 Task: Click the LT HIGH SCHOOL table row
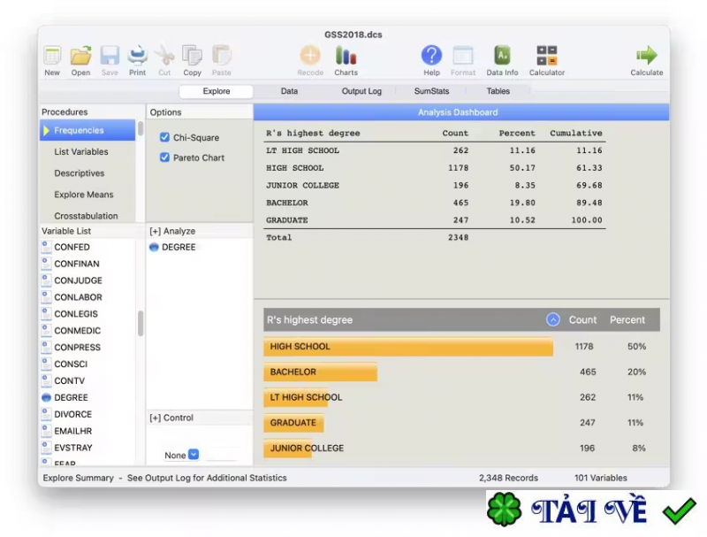click(x=434, y=150)
